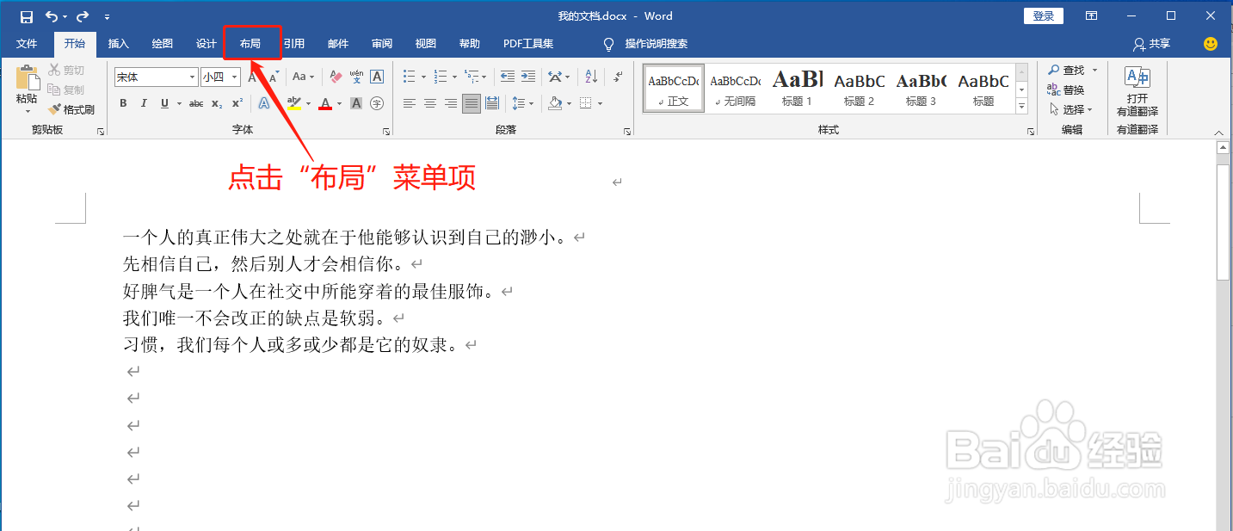Open the 插入 ribbon tab
Viewport: 1233px width, 531px height.
click(x=118, y=43)
